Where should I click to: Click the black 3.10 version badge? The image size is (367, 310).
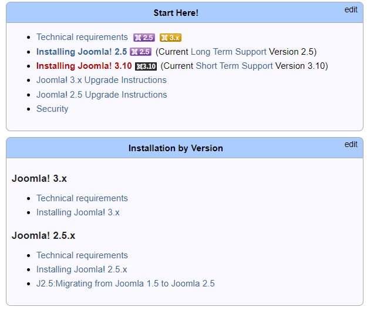point(146,66)
